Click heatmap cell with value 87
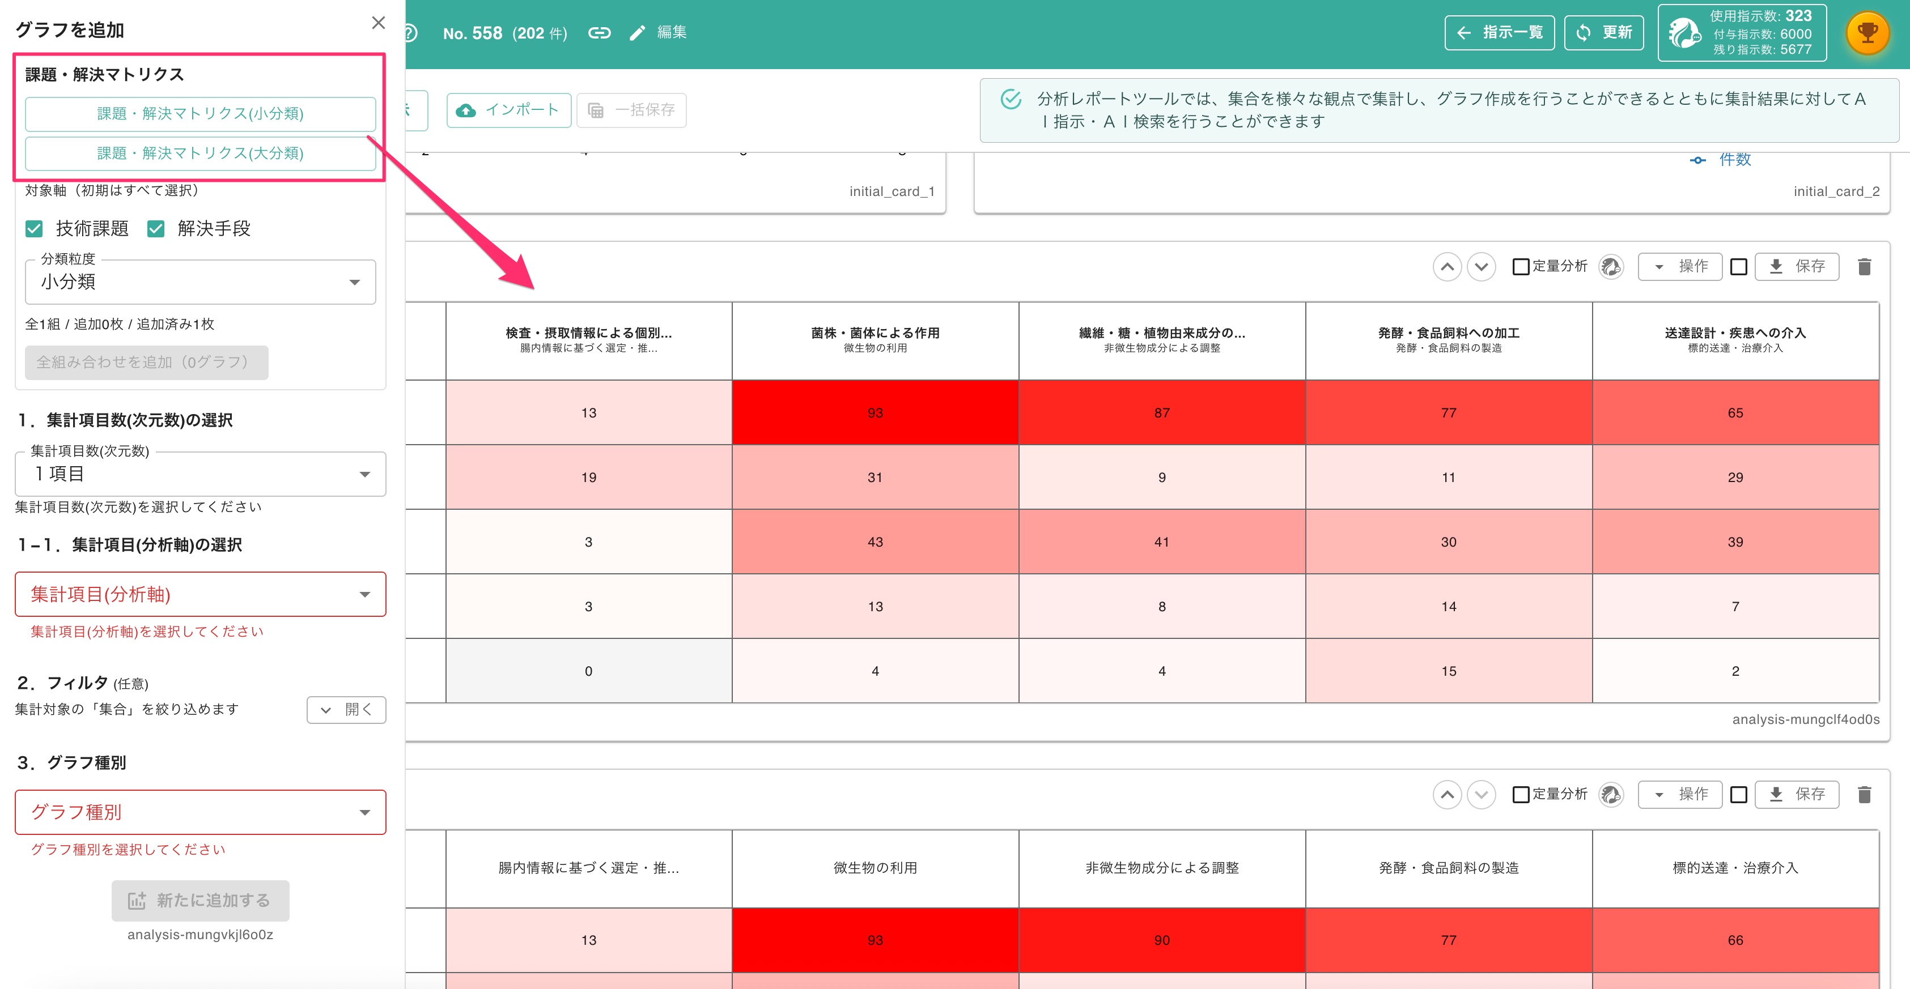Viewport: 1910px width, 989px height. click(x=1162, y=412)
